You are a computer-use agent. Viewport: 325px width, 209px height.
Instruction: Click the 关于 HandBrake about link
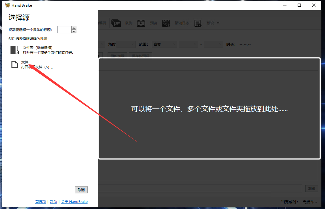pos(74,202)
